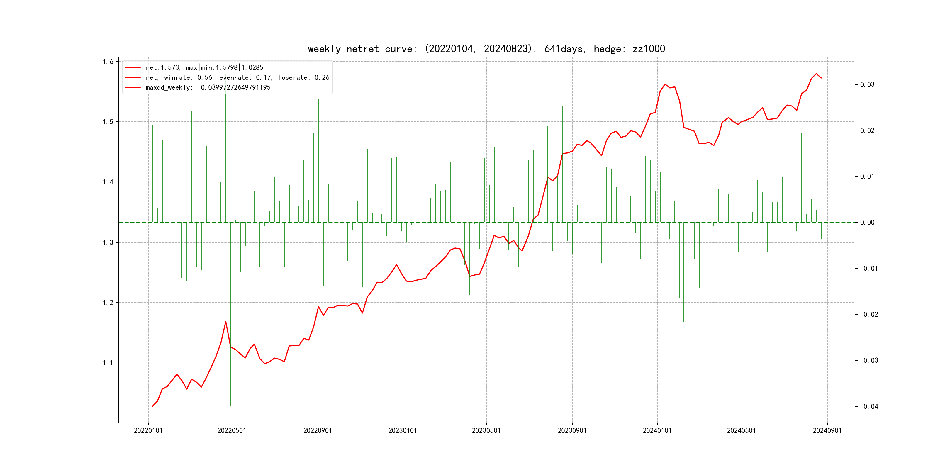Screen dimensions: 950x475
Task: Click x-axis label 20230501
Action: click(486, 430)
